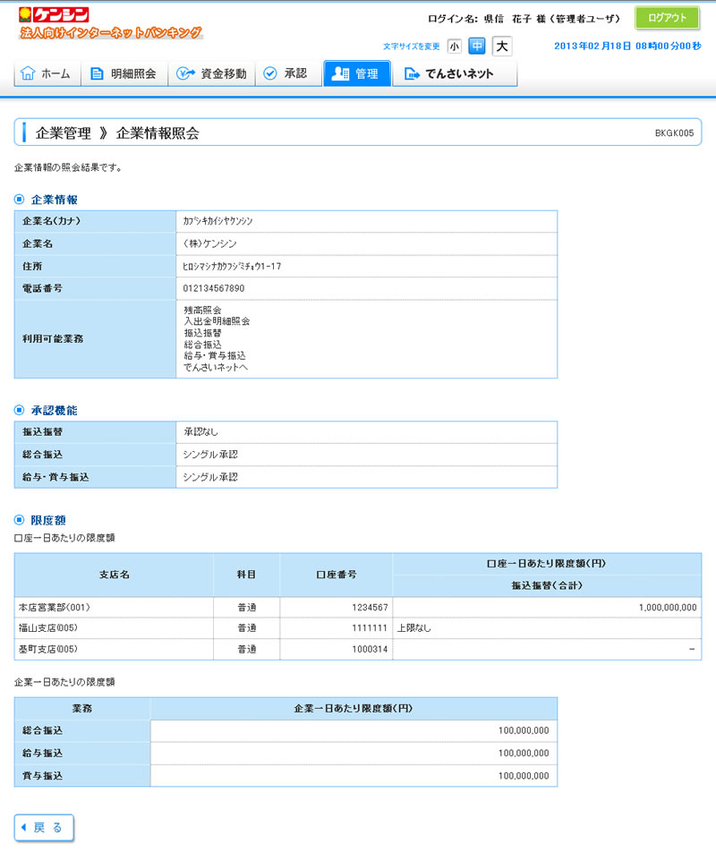
Task: Click the 文字サイズを変更 label
Action: click(412, 46)
